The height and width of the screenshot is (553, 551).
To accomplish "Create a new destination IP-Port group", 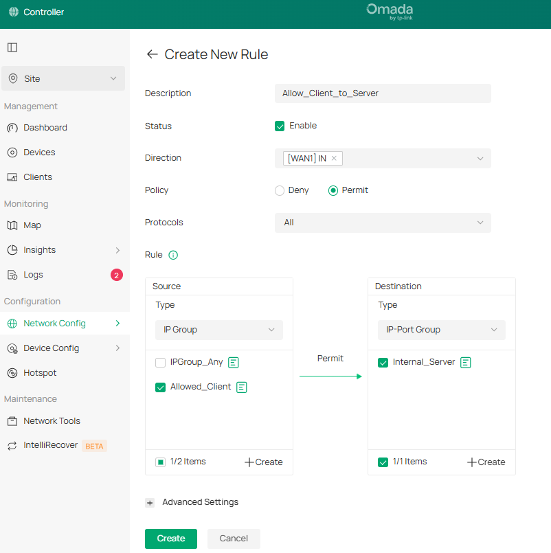I will click(x=486, y=462).
